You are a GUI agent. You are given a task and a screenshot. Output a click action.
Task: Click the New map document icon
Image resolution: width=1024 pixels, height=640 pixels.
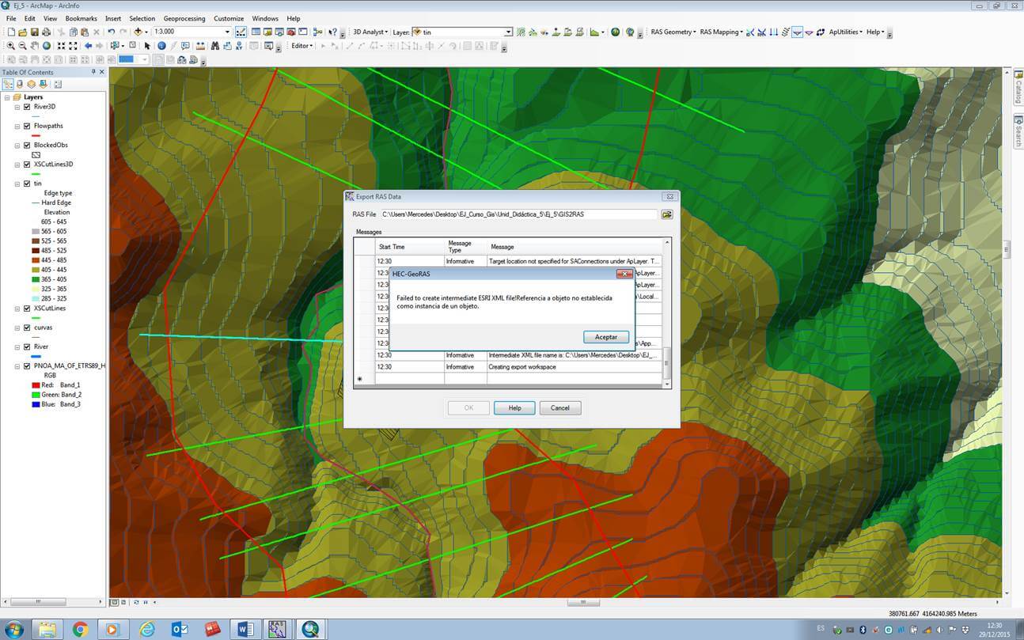pos(11,32)
